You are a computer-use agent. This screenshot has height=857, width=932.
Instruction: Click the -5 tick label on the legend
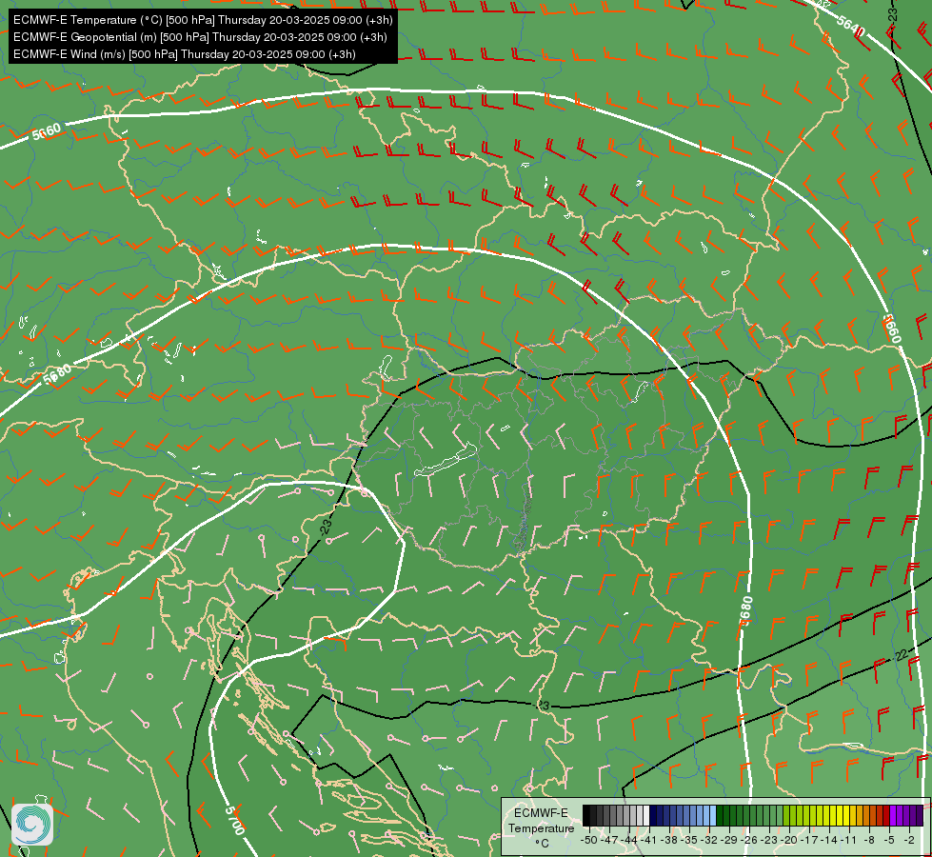[x=890, y=840]
